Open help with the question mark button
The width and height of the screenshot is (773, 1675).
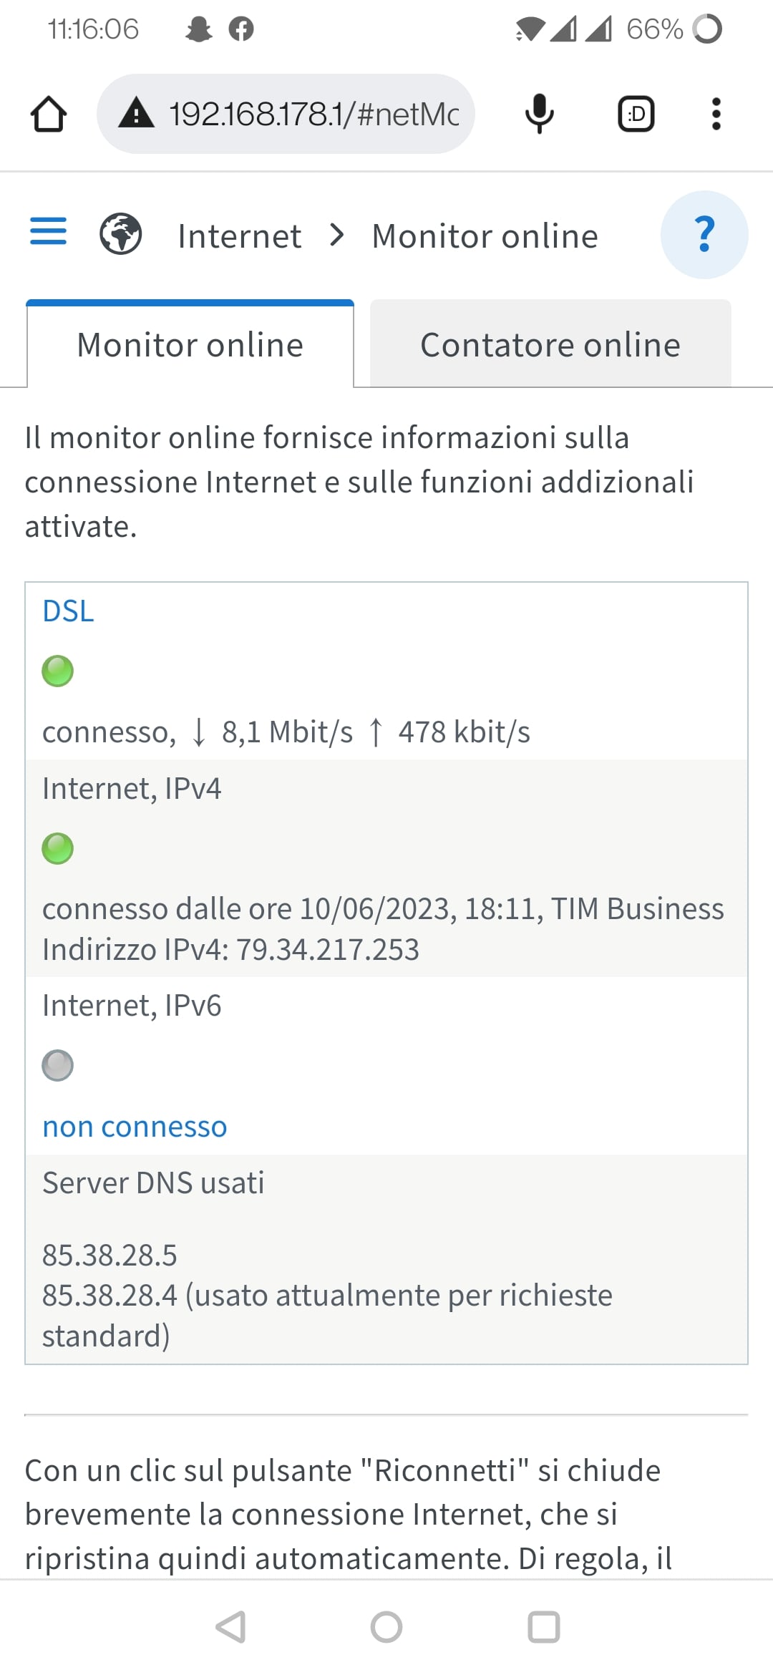pyautogui.click(x=704, y=234)
